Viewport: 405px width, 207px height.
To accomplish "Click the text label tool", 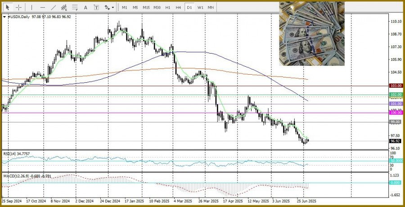I will tap(96, 8).
